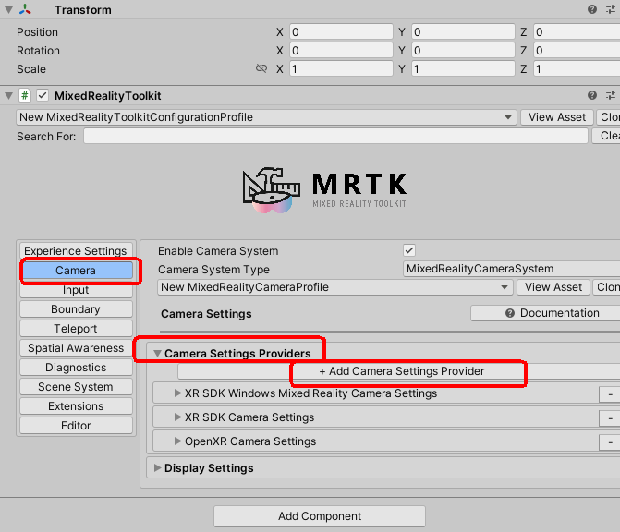
Task: Toggle the Scale constrain proportions link icon
Action: pyautogui.click(x=261, y=68)
